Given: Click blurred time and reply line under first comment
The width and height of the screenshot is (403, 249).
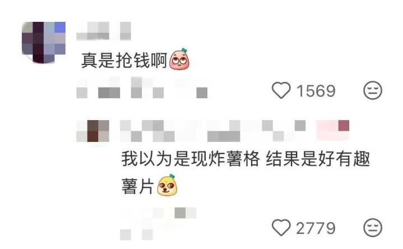Looking at the screenshot, I should coord(142,87).
